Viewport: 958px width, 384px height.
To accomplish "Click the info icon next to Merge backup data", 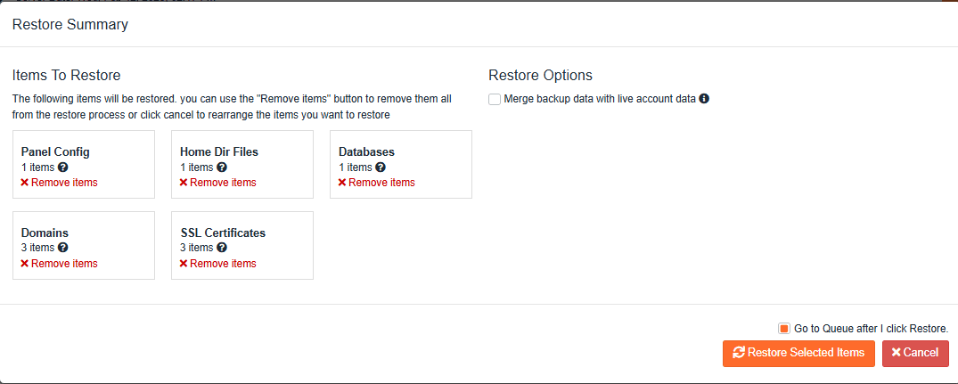I will click(704, 99).
